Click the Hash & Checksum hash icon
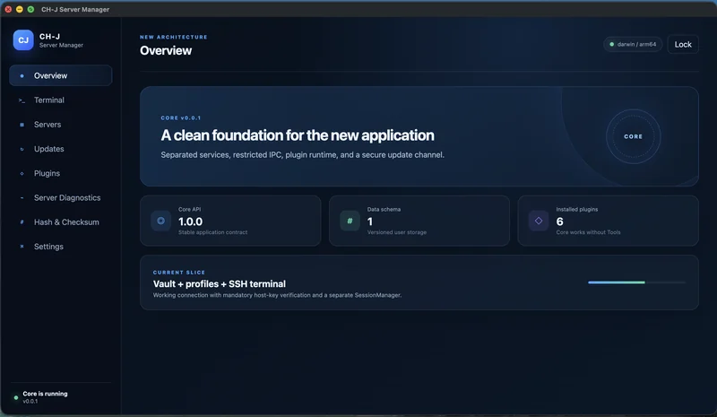This screenshot has height=417, width=717. (x=22, y=222)
